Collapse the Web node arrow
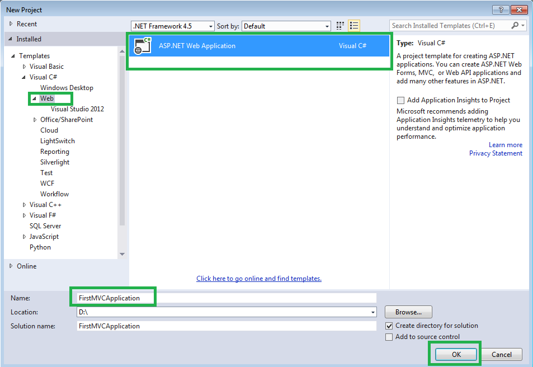 pyautogui.click(x=34, y=98)
